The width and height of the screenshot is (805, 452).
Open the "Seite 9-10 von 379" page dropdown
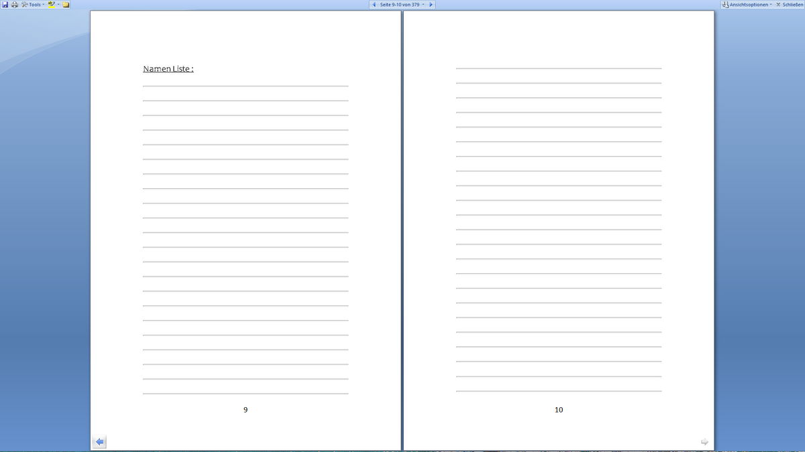click(402, 4)
